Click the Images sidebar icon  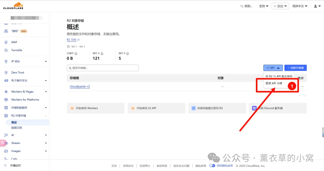6,151
